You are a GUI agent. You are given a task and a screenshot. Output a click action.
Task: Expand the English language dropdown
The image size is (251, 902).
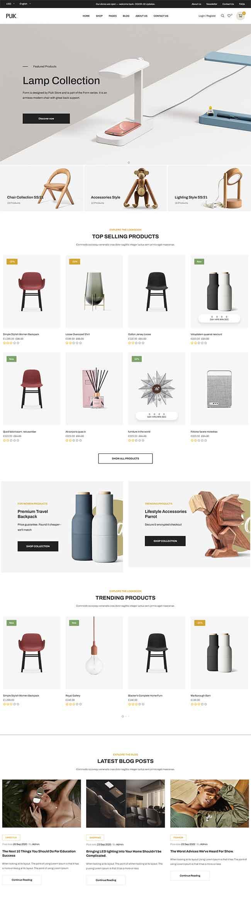click(x=25, y=4)
